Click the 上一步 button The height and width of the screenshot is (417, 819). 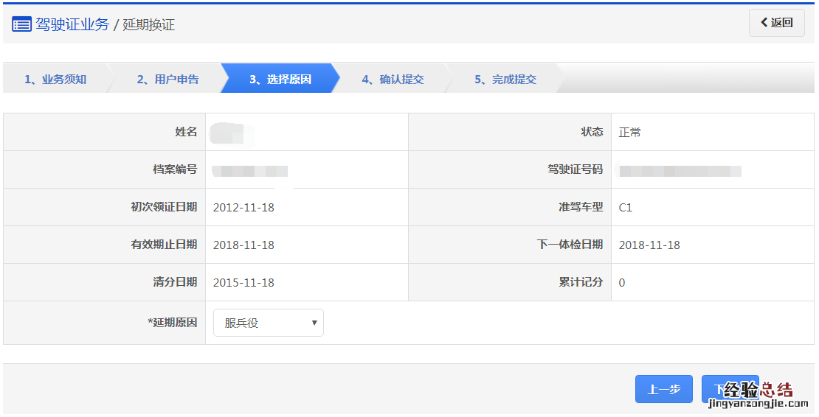click(663, 389)
